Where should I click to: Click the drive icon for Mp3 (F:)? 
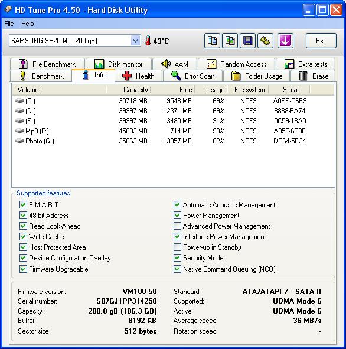coord(19,131)
